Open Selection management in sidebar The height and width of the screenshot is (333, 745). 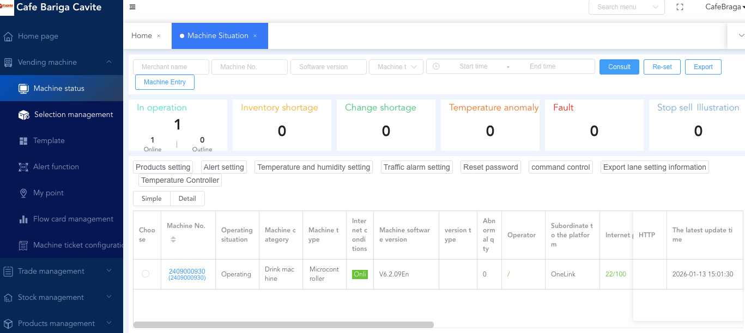[x=73, y=115]
